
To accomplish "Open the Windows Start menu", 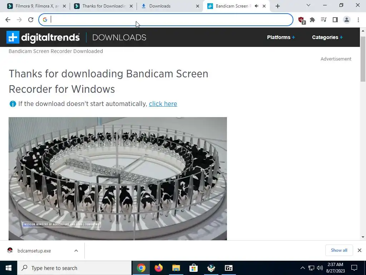I will tap(9, 268).
